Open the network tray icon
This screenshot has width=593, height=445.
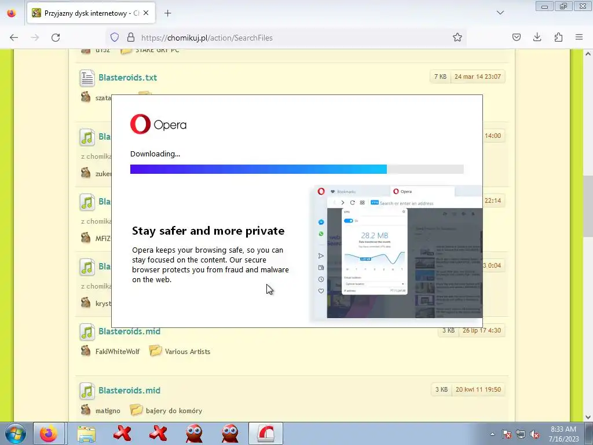521,434
